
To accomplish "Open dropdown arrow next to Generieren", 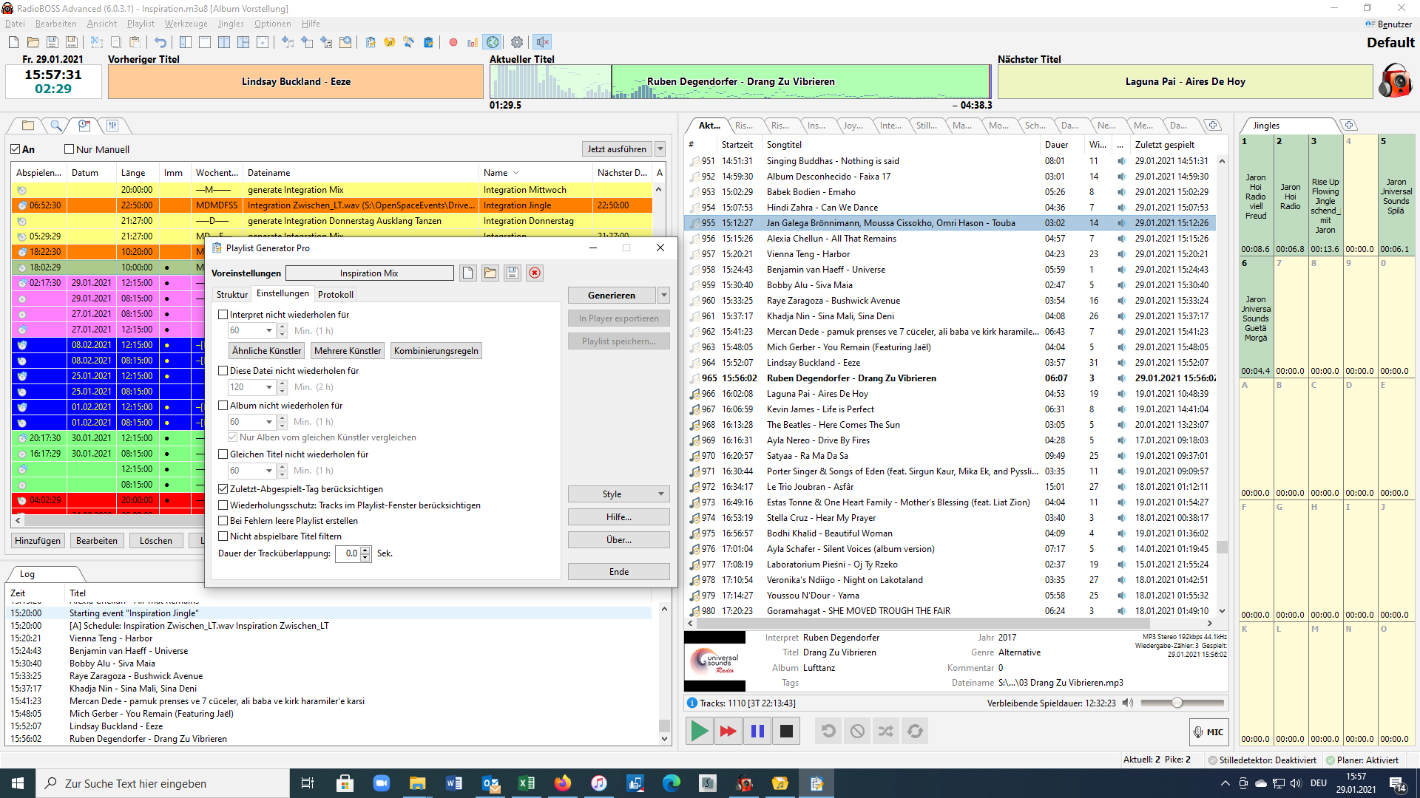I will 664,295.
